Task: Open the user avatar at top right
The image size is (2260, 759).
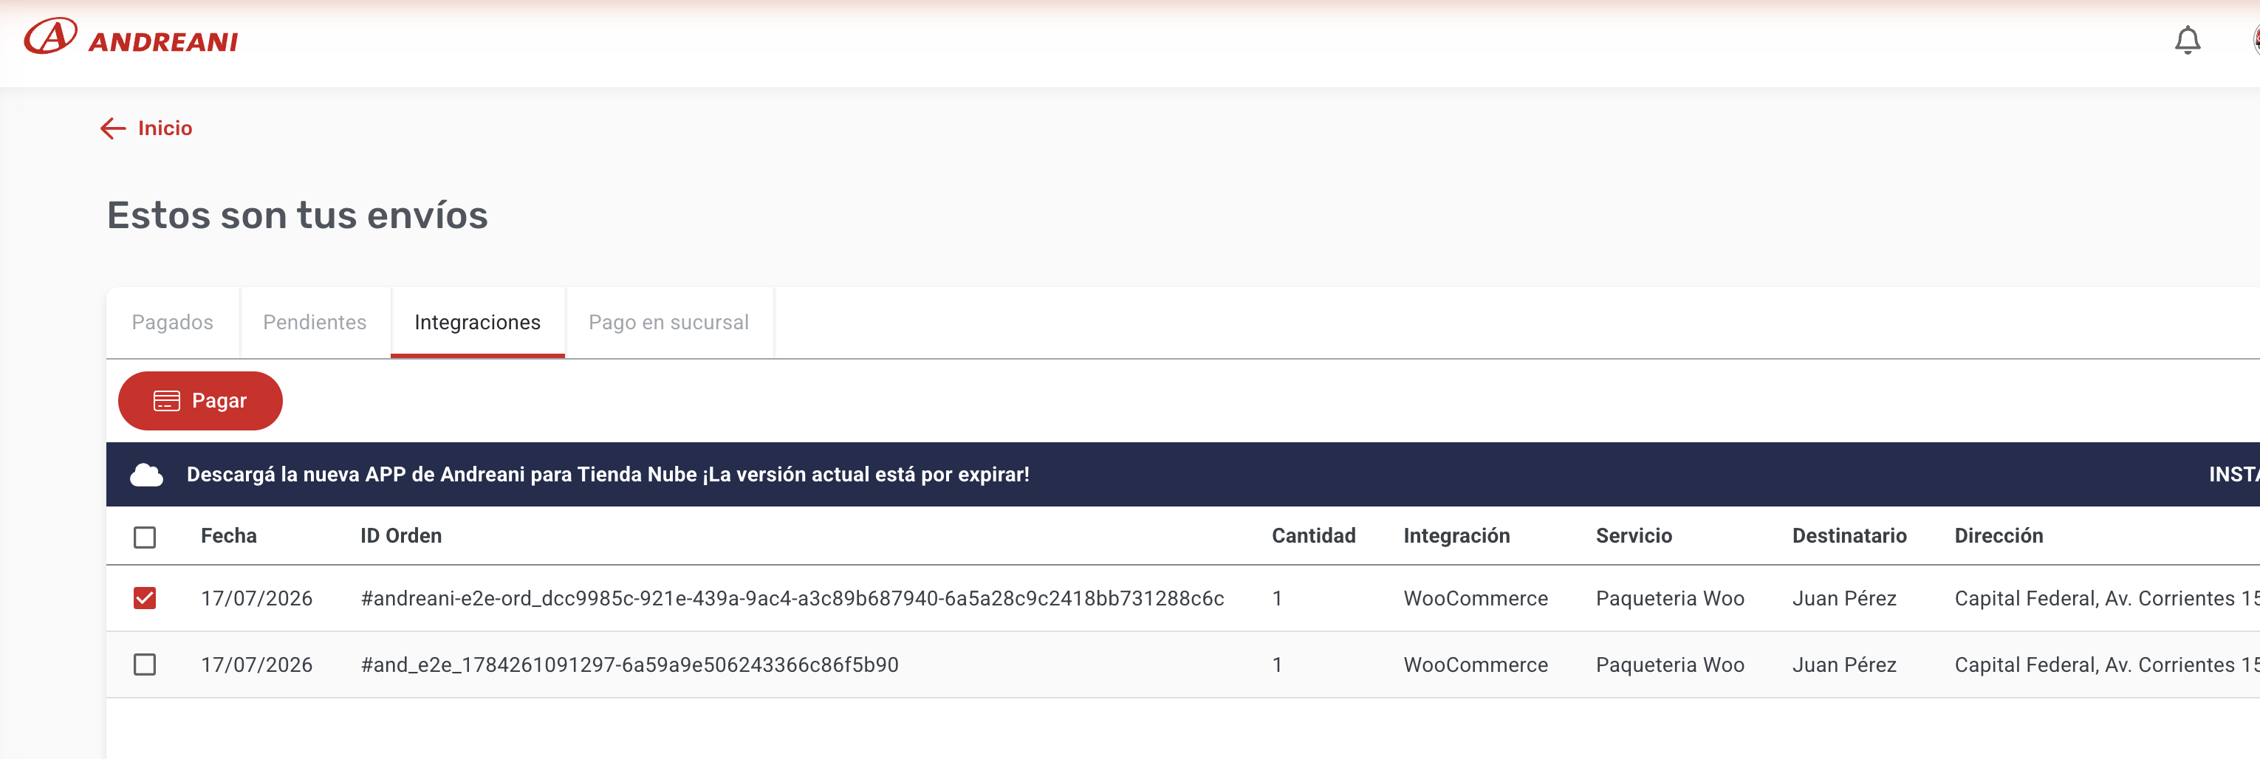Action: pos(2255,41)
